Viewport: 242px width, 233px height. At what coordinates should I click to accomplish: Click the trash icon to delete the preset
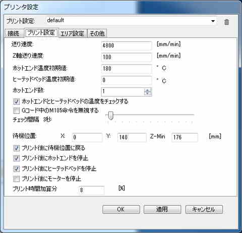point(226,22)
